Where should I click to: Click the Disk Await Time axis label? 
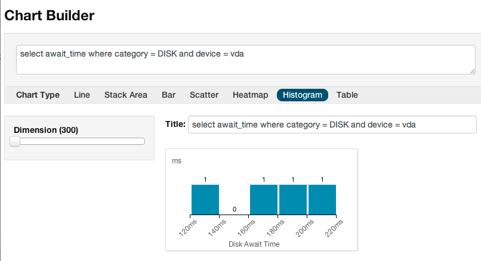pos(254,244)
